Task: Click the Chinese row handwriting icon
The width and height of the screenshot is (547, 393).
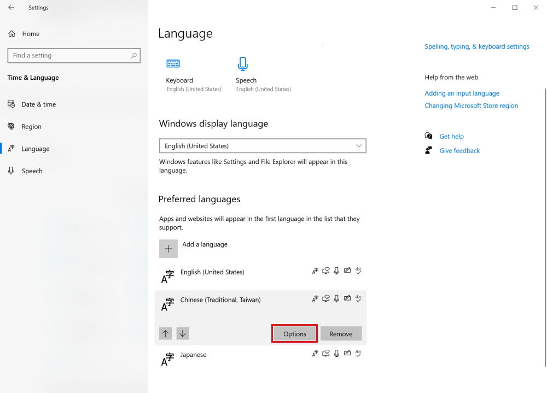Action: [347, 298]
